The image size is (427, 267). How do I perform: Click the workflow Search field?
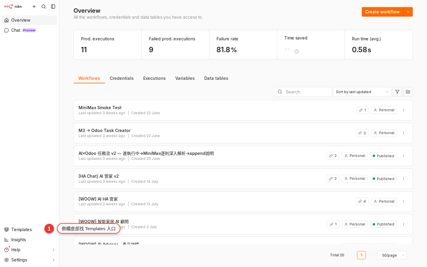(303, 92)
